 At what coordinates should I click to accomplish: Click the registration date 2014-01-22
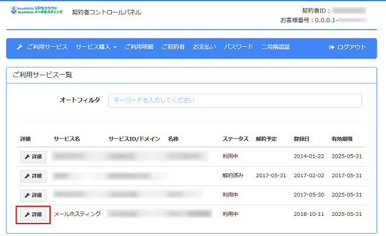pyautogui.click(x=309, y=157)
